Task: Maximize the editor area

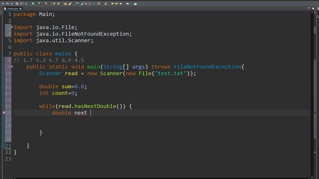Action: point(313,8)
